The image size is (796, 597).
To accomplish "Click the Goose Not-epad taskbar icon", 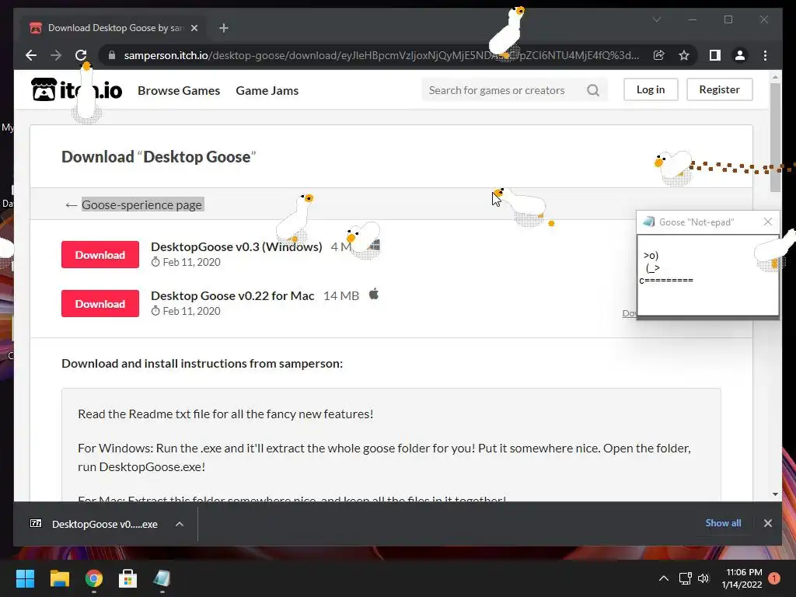I will pyautogui.click(x=162, y=578).
